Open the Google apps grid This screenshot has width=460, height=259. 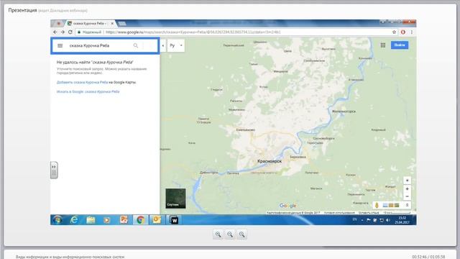(383, 45)
